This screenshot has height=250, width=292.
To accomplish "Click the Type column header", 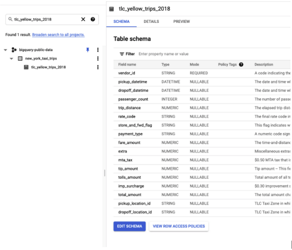I will 165,65.
